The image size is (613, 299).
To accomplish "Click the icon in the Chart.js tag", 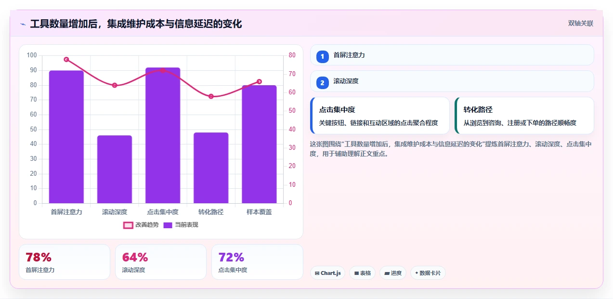I will (317, 273).
